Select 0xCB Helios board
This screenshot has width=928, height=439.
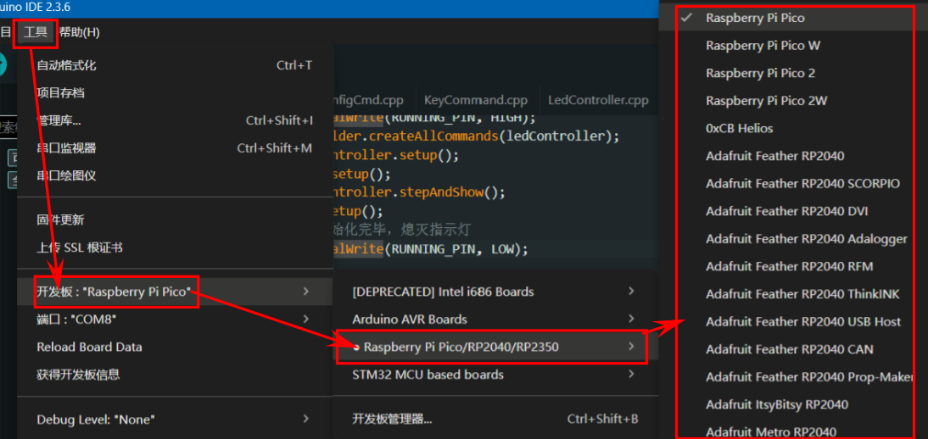(793, 128)
